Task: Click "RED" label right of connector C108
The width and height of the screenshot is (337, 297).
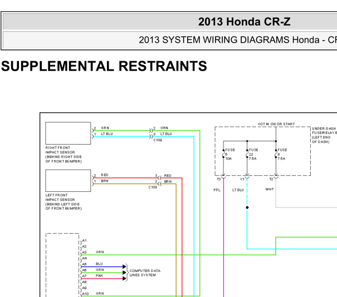Action: [x=168, y=176]
